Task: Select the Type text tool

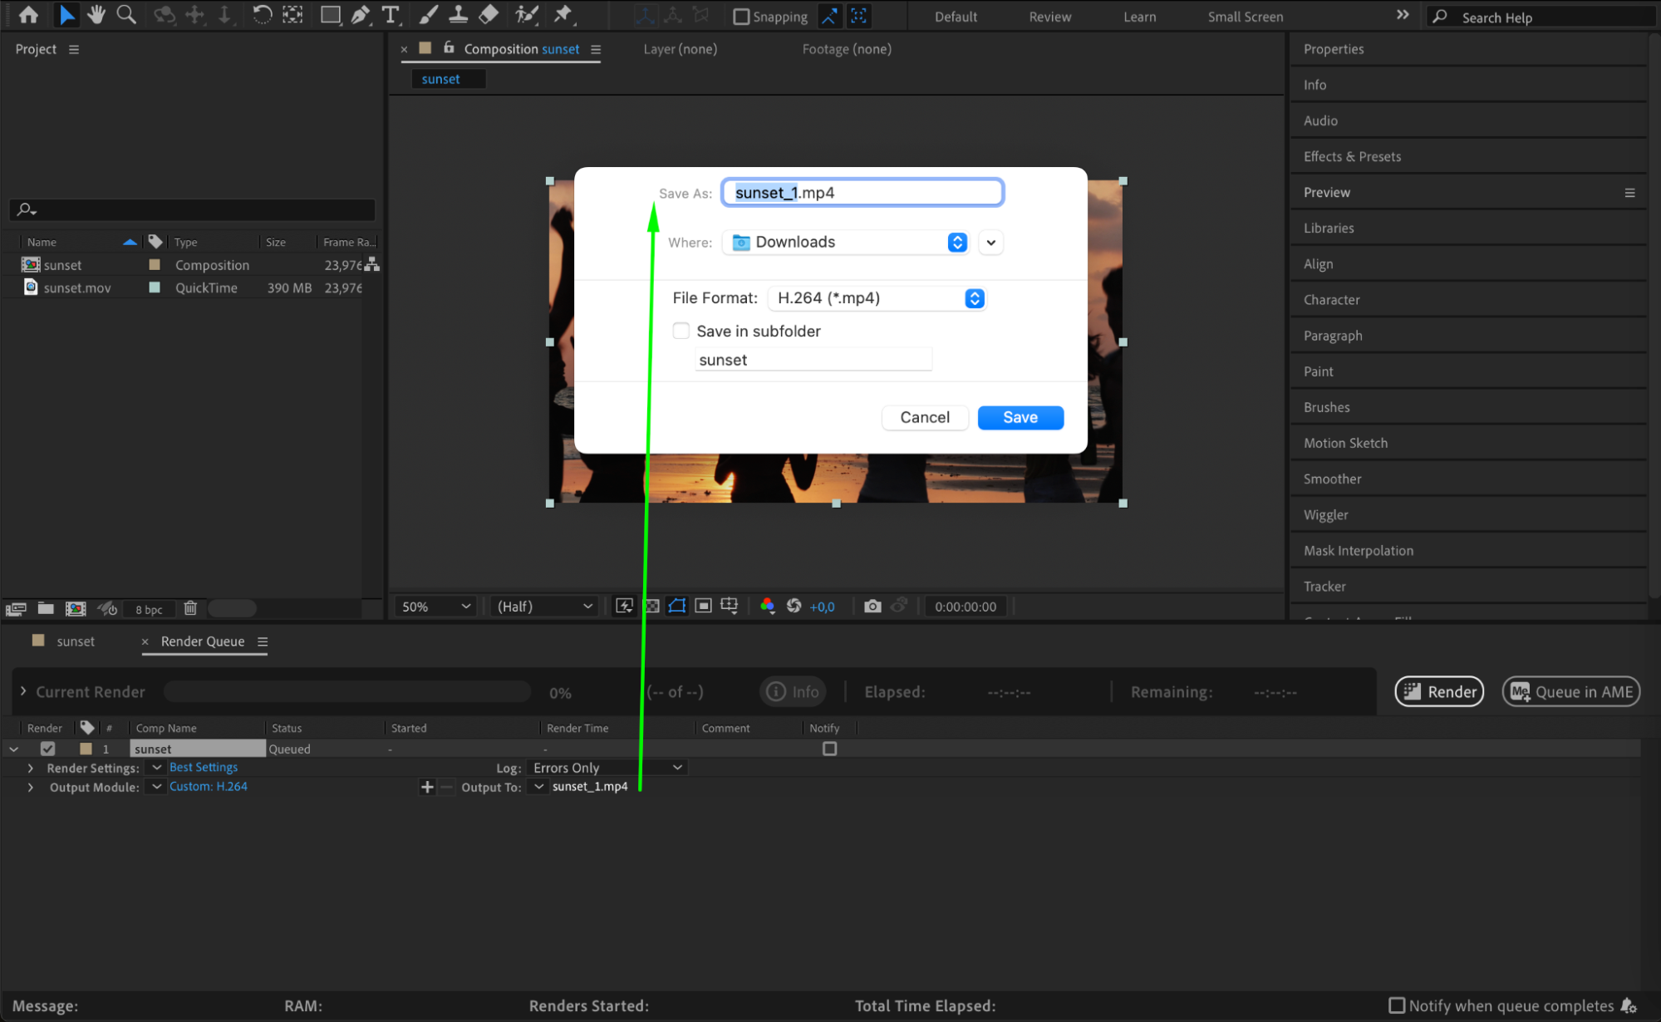Action: [390, 14]
